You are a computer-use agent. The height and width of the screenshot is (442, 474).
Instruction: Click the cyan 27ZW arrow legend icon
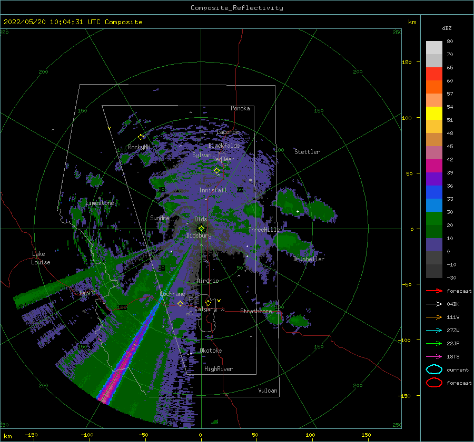coord(434,331)
